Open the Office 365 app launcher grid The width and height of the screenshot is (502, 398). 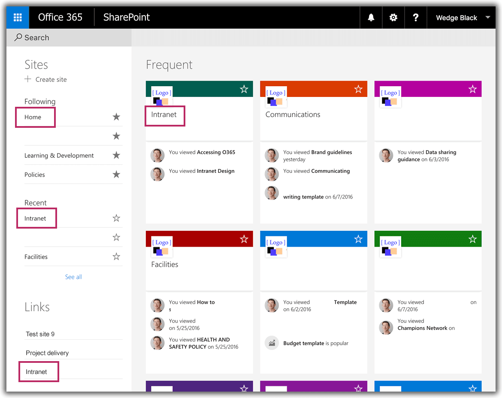click(x=18, y=18)
